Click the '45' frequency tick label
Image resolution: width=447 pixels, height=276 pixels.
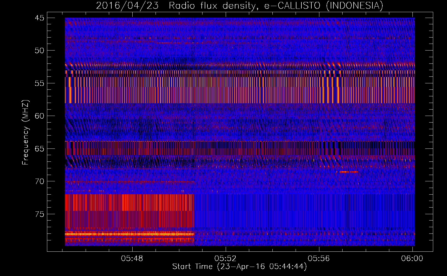tap(40, 18)
